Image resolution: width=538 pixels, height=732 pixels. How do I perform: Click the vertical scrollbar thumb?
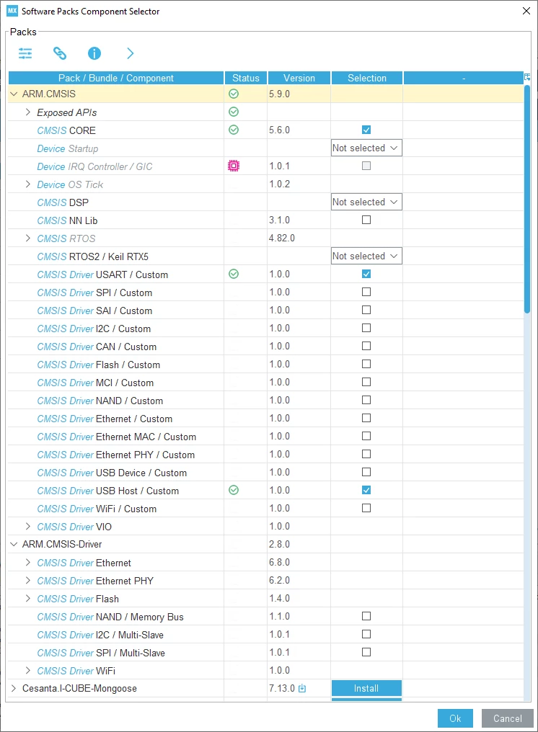(x=527, y=199)
